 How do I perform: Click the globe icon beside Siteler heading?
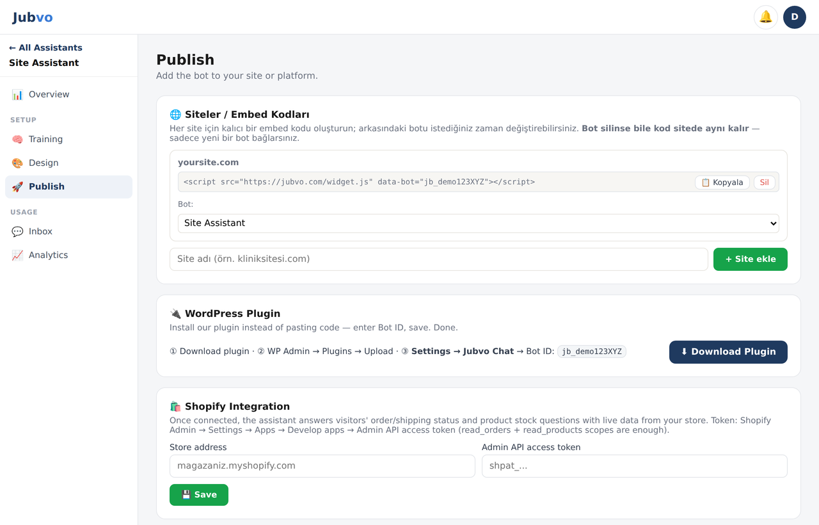(x=175, y=115)
